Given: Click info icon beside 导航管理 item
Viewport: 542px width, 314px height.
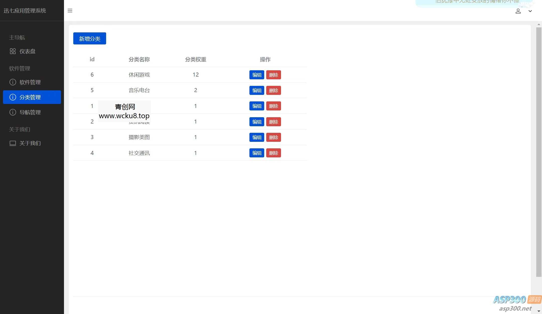Looking at the screenshot, I should (x=13, y=112).
